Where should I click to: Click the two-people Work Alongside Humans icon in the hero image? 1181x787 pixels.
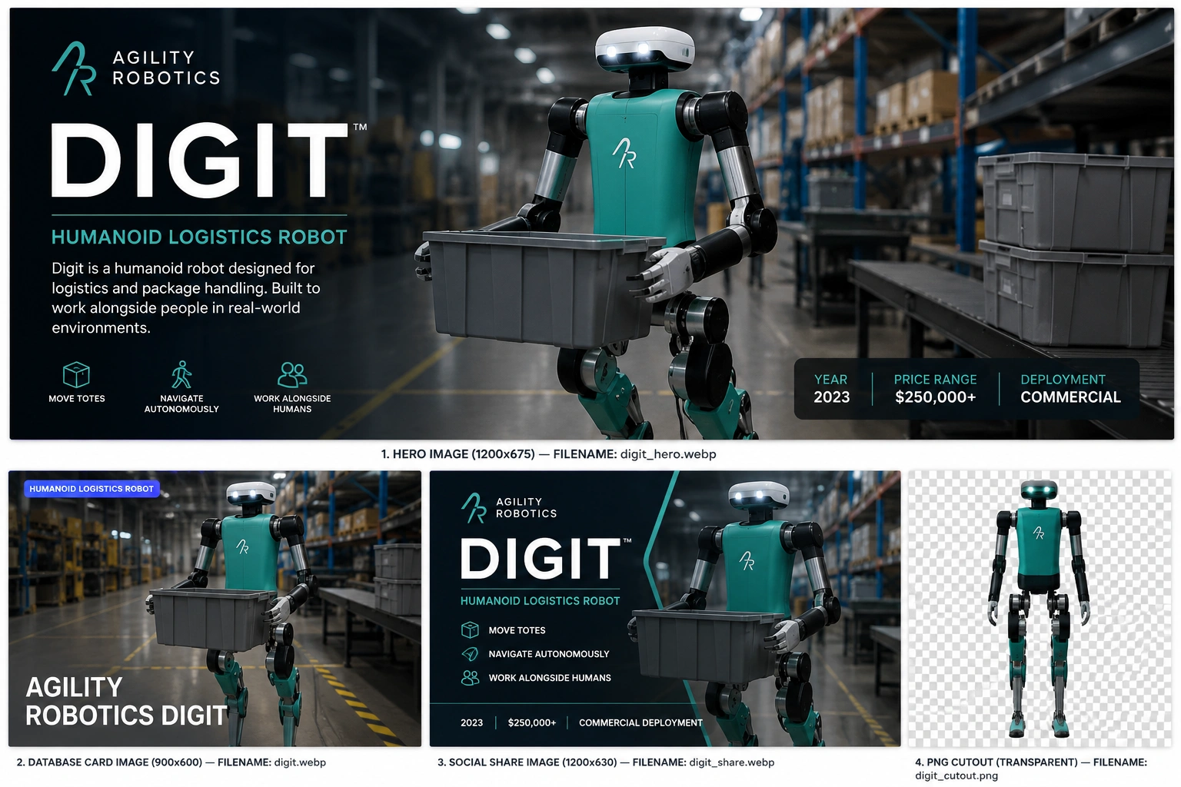(x=292, y=374)
